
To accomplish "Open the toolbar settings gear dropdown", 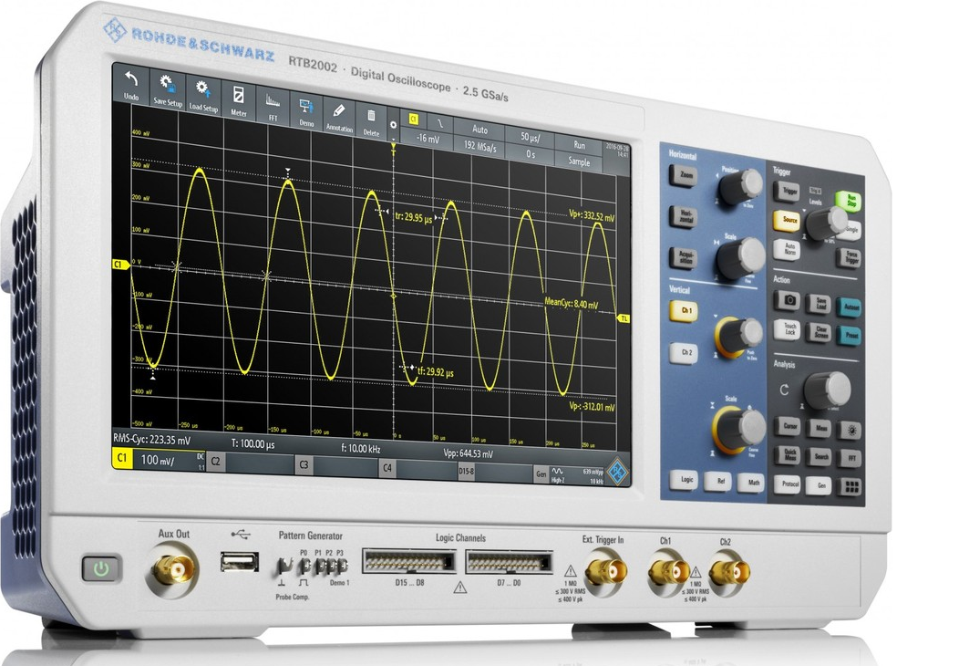I will [x=394, y=127].
